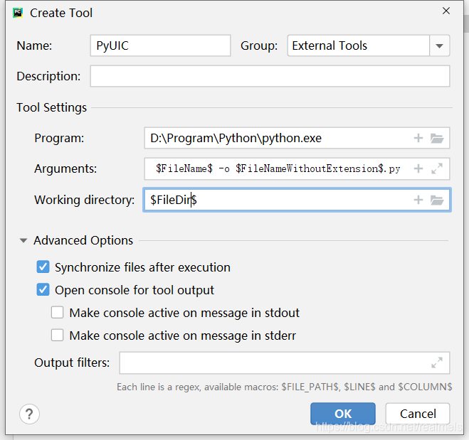Viewport: 469px width, 440px height.
Task: Collapse the Advanced Options section
Action: click(x=23, y=240)
